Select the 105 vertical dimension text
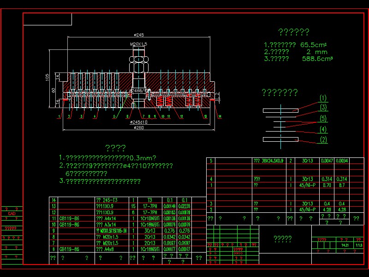Screen dimensions: 369x277 (48, 77)
